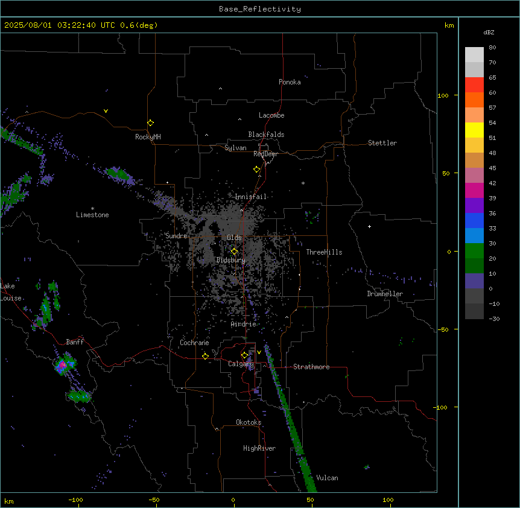This screenshot has width=520, height=508.
Task: Click the -100 label on bottom axis
Action: (x=75, y=500)
